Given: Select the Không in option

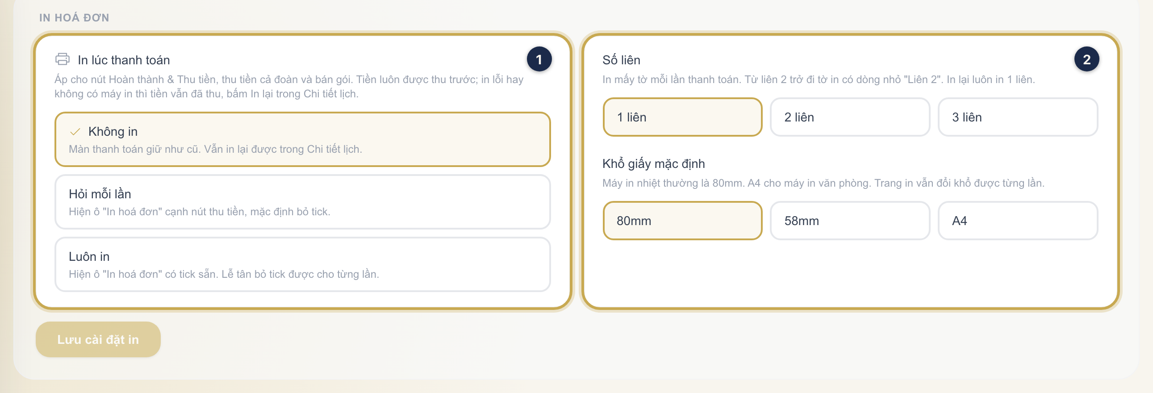Looking at the screenshot, I should [x=303, y=139].
